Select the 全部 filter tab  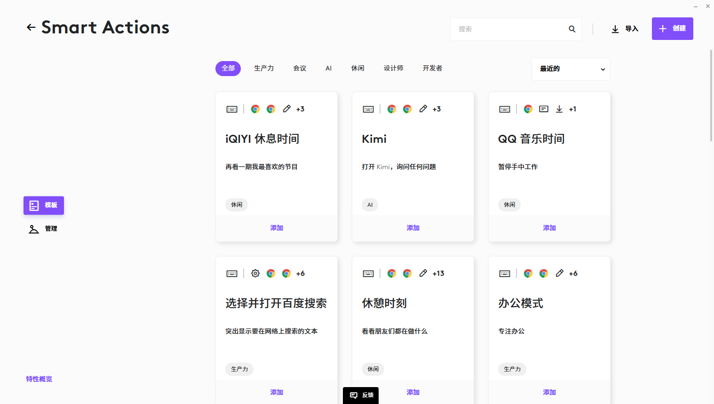point(228,69)
